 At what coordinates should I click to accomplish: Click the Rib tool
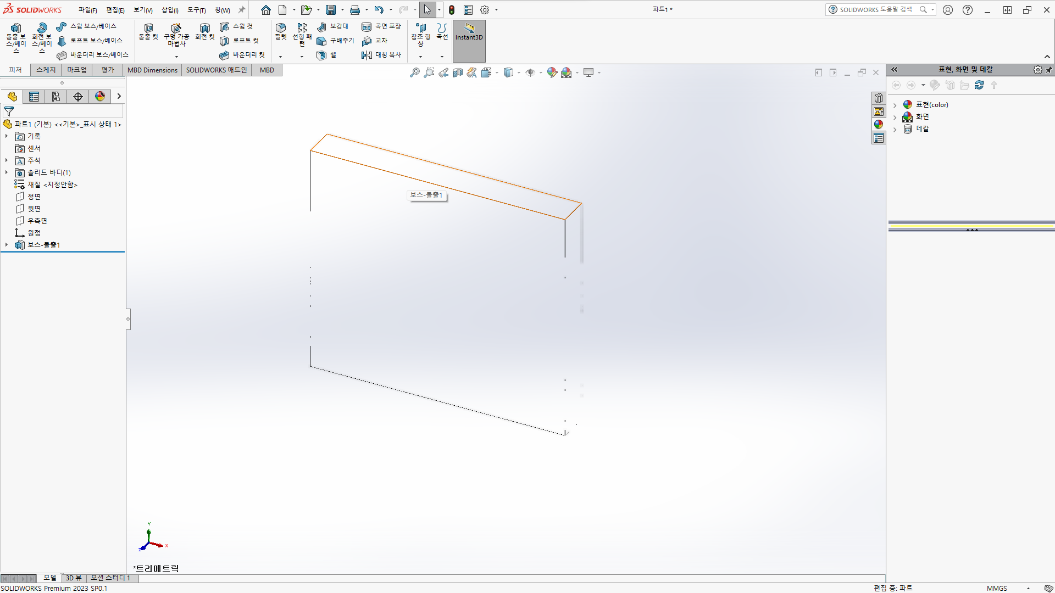(333, 26)
